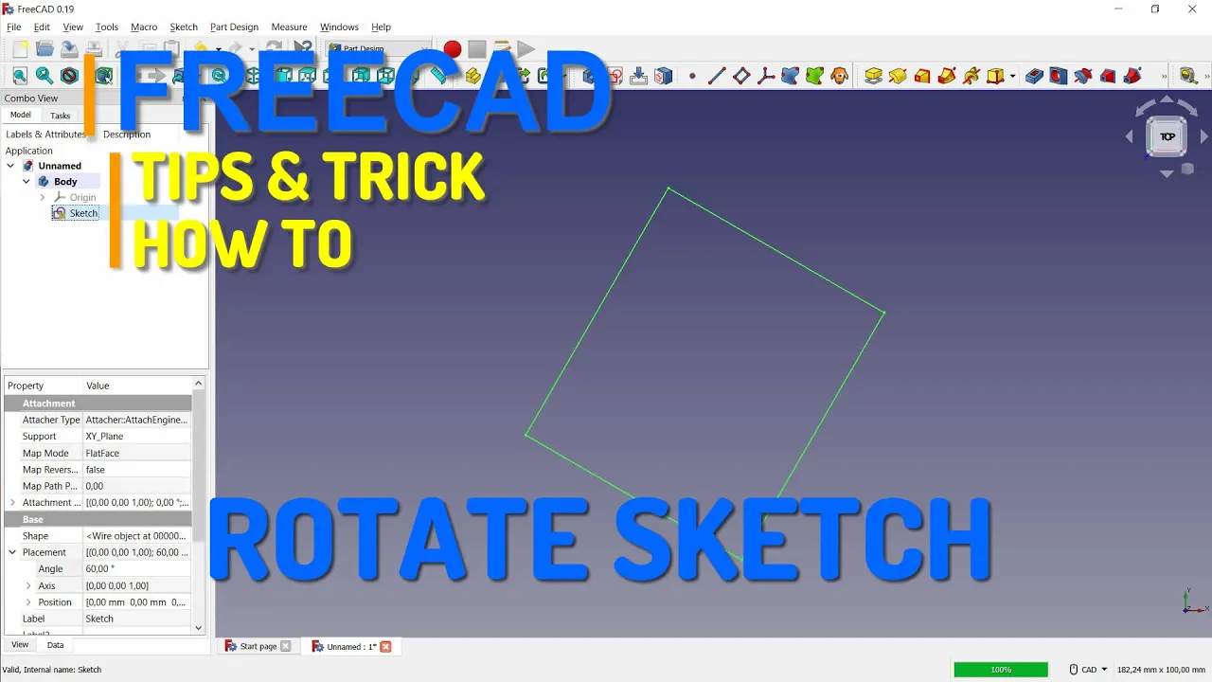Screen dimensions: 1212x682
Task: Select the Additive Helix tool
Action: [971, 76]
